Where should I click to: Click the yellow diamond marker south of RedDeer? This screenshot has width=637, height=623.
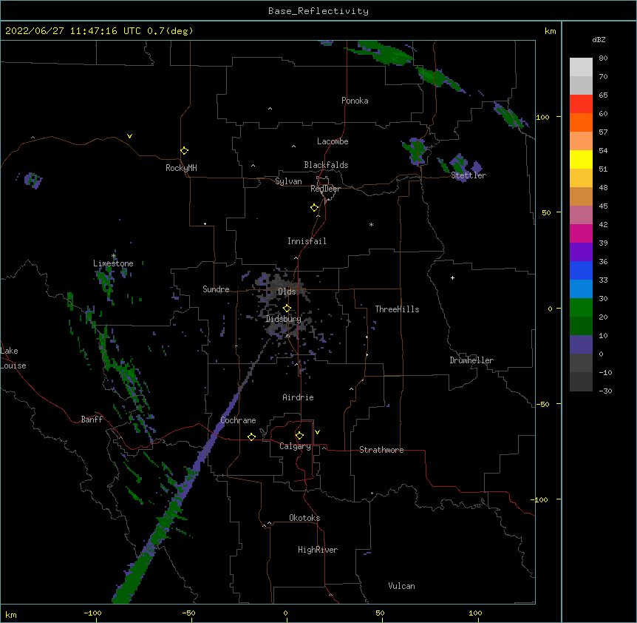pyautogui.click(x=314, y=208)
